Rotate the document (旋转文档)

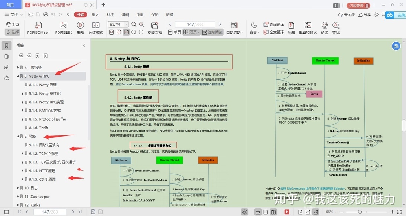pyautogui.click(x=155, y=28)
